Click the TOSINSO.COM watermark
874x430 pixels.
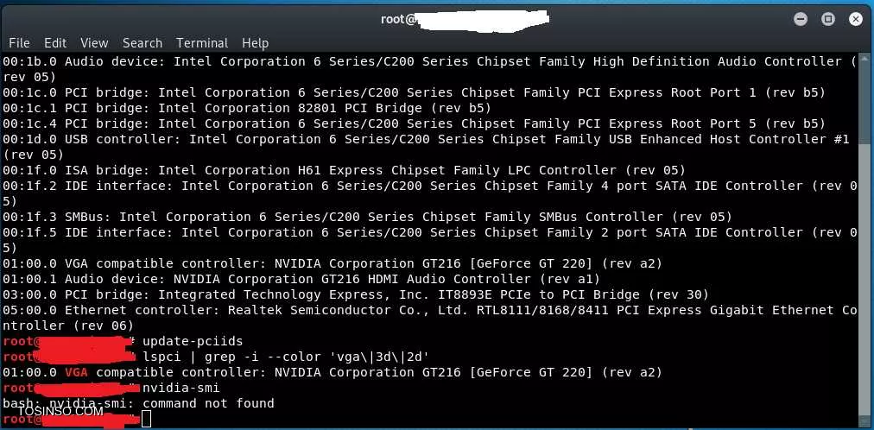click(x=60, y=412)
